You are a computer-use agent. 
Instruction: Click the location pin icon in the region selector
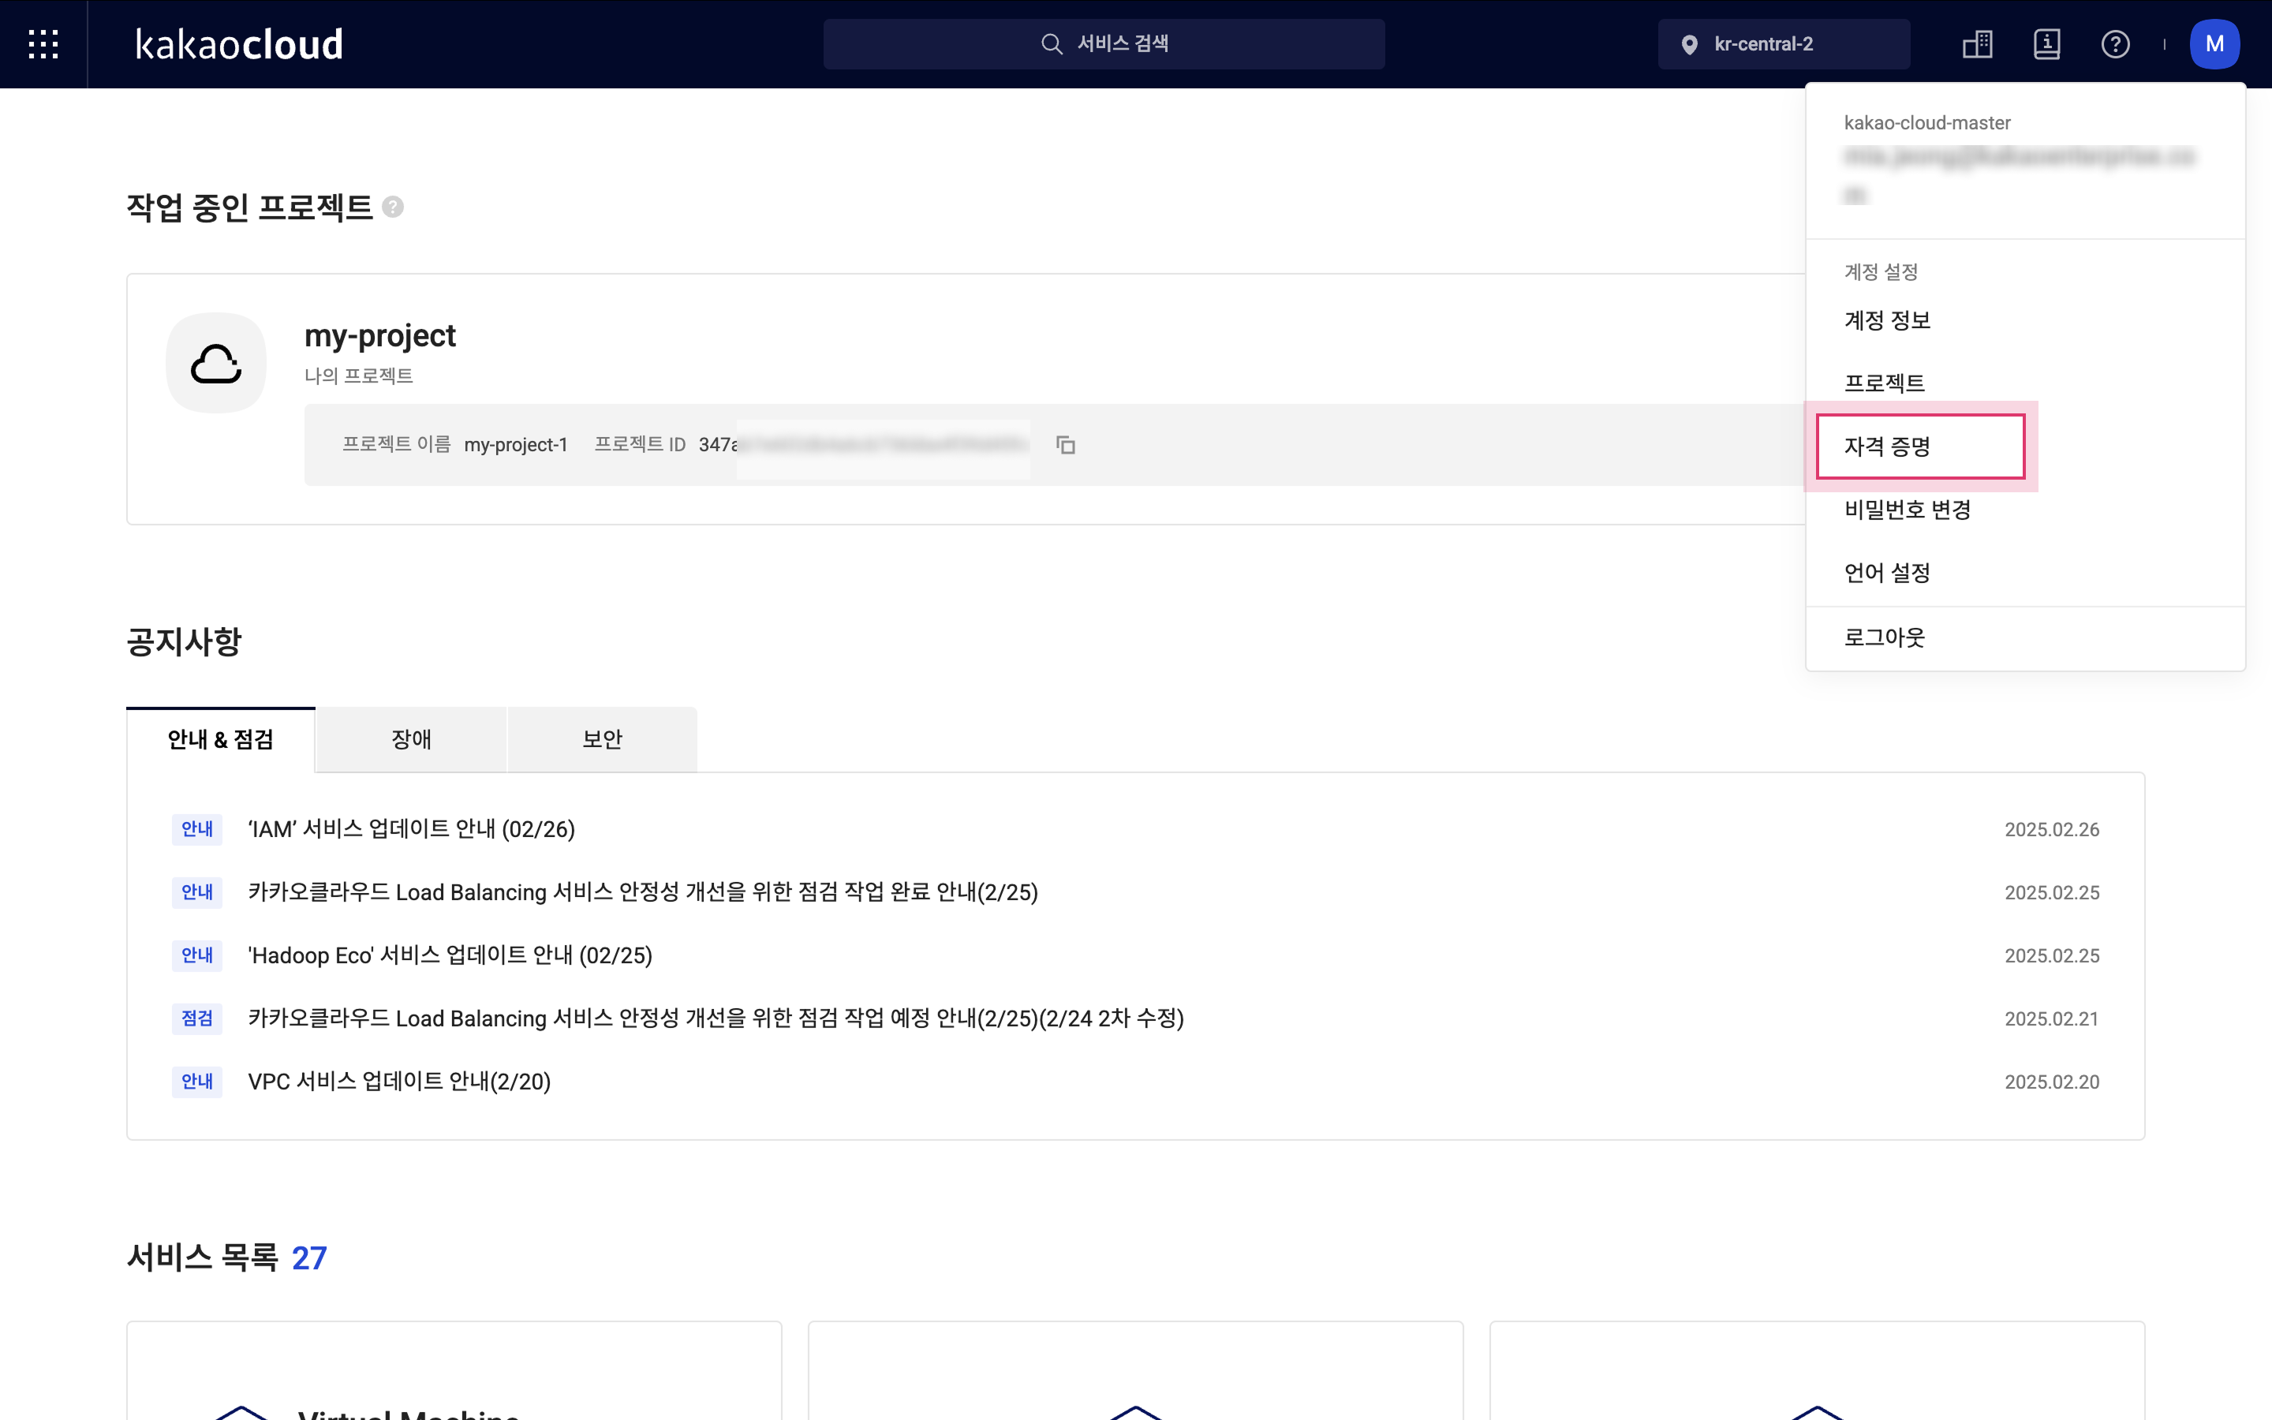1689,44
